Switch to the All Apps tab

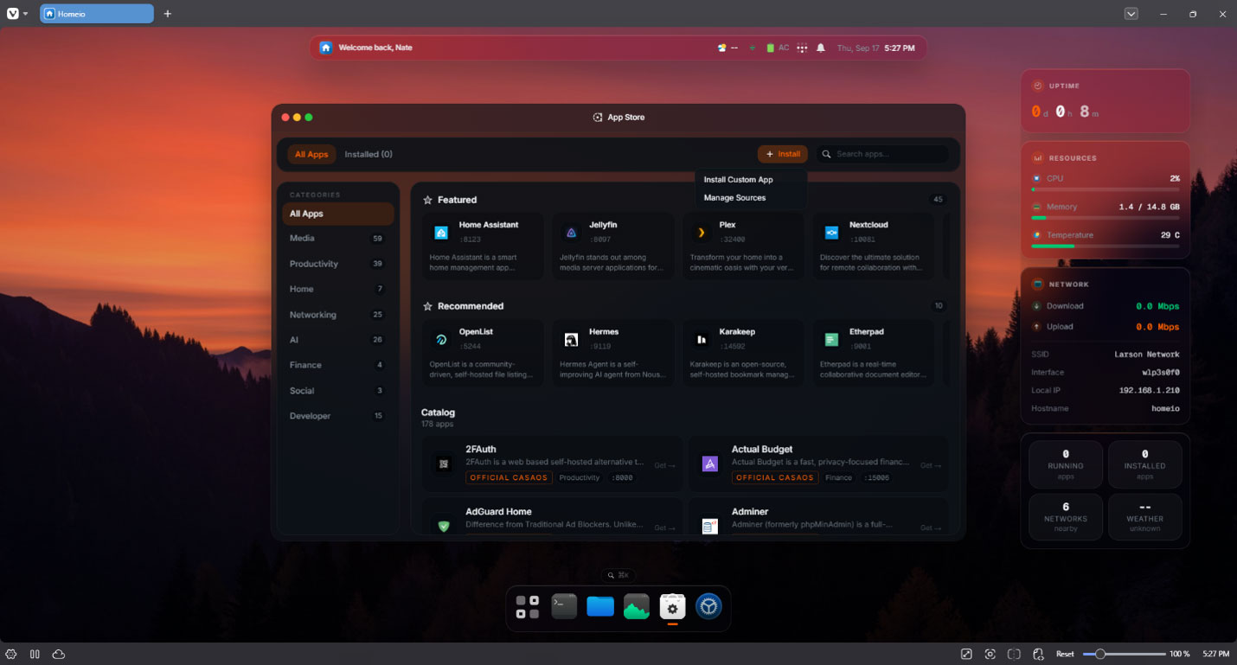311,154
